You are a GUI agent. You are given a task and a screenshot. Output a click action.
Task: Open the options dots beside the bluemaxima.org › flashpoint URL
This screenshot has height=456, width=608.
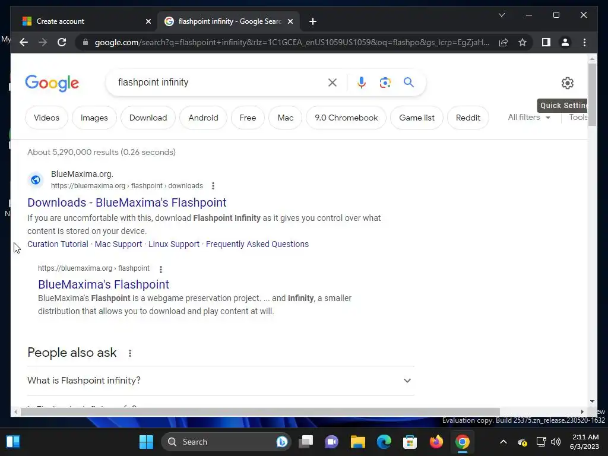[160, 269]
